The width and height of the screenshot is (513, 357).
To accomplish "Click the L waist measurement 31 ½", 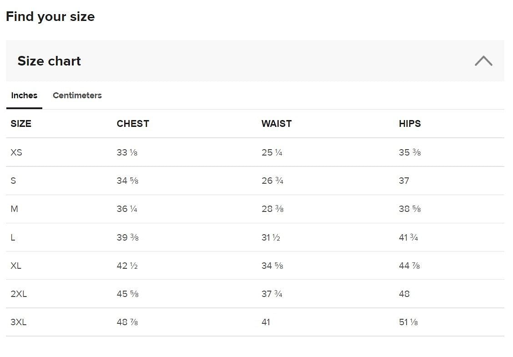I will [x=271, y=237].
